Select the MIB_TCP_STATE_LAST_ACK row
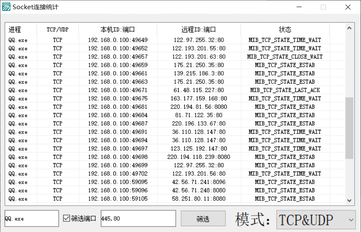361x232 pixels. 285,90
